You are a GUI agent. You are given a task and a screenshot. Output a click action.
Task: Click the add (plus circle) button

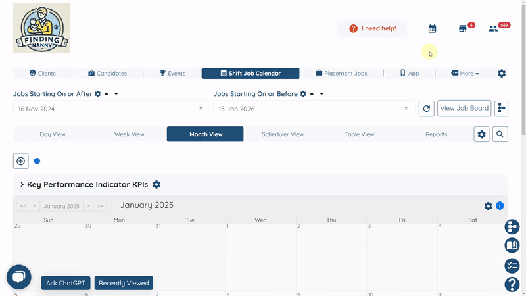tap(21, 161)
